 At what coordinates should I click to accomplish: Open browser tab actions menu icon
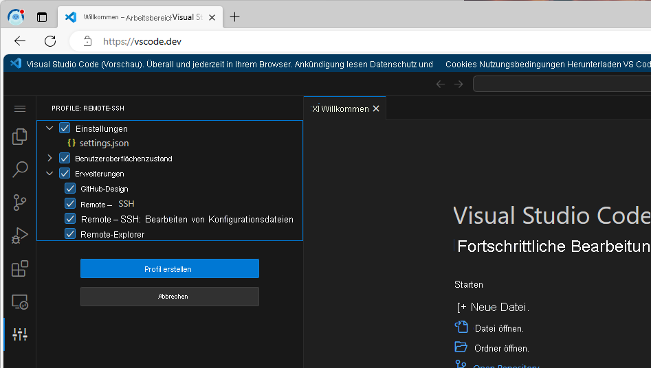[x=42, y=17]
